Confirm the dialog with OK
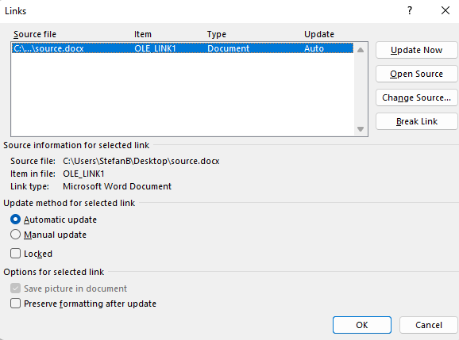The height and width of the screenshot is (340, 459). [x=362, y=325]
